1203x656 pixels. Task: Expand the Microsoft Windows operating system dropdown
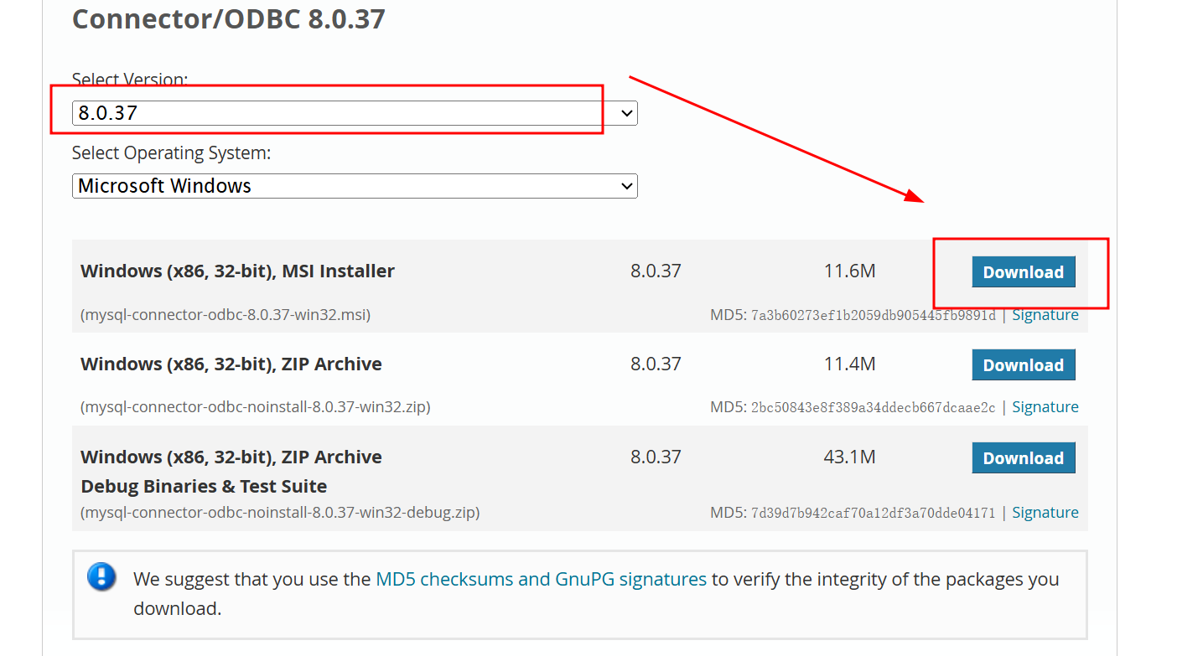click(x=355, y=186)
